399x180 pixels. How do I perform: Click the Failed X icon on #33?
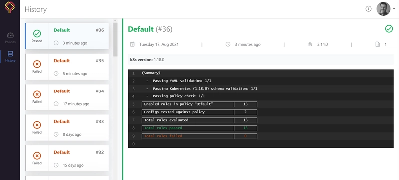[37, 125]
